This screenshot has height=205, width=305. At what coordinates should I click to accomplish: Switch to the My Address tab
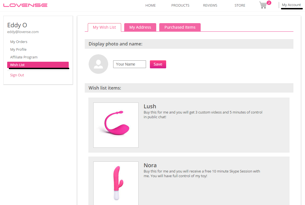[140, 27]
